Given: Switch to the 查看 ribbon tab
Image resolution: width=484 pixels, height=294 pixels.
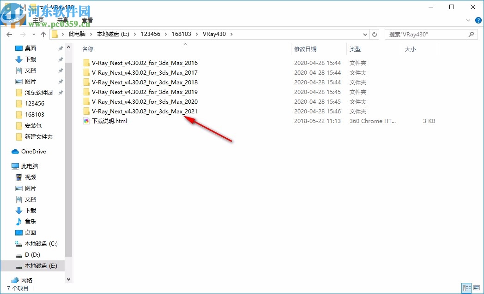Looking at the screenshot, I should (88, 20).
